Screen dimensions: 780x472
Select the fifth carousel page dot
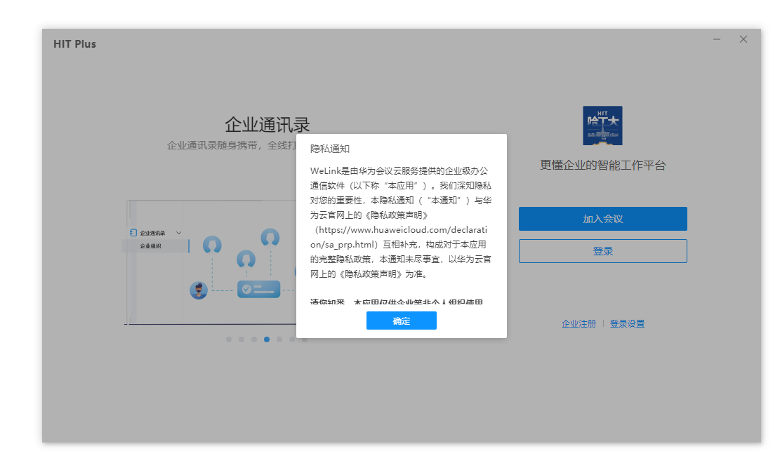(279, 339)
